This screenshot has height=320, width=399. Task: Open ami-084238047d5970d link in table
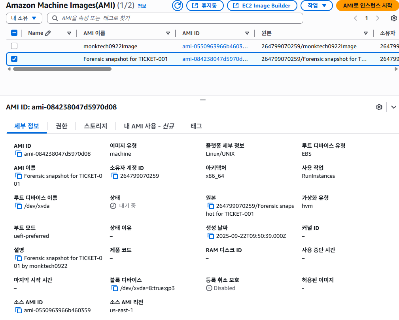pos(215,59)
